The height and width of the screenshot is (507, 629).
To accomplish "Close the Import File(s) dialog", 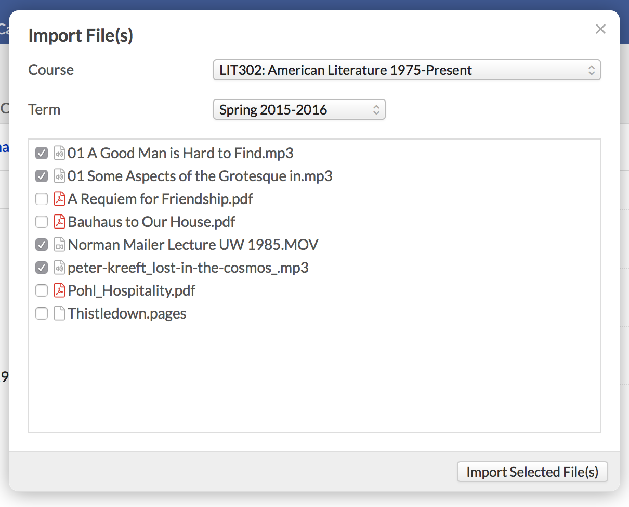I will pyautogui.click(x=600, y=29).
